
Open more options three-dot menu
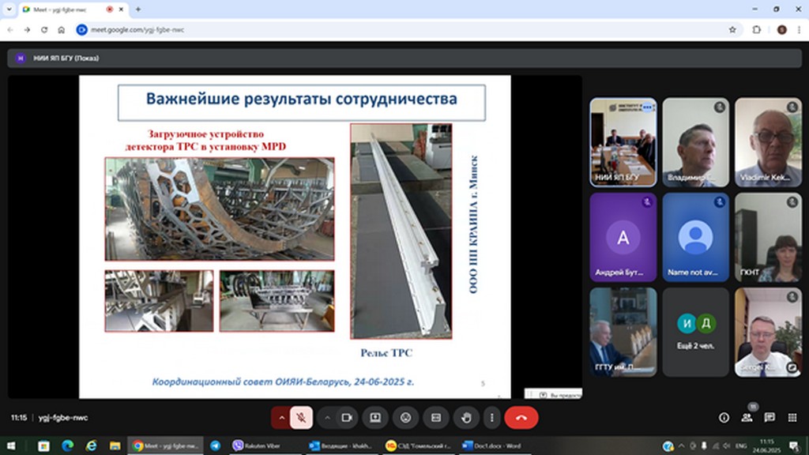[x=492, y=417]
